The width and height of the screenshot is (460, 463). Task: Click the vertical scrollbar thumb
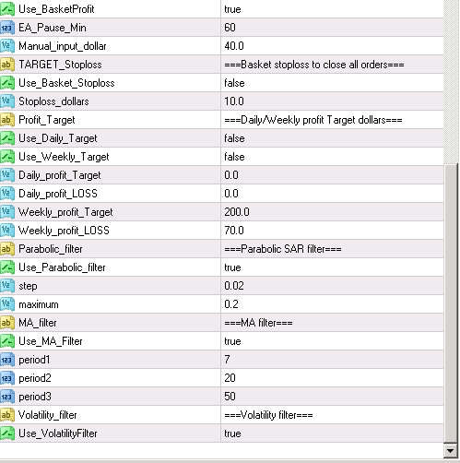click(x=451, y=303)
